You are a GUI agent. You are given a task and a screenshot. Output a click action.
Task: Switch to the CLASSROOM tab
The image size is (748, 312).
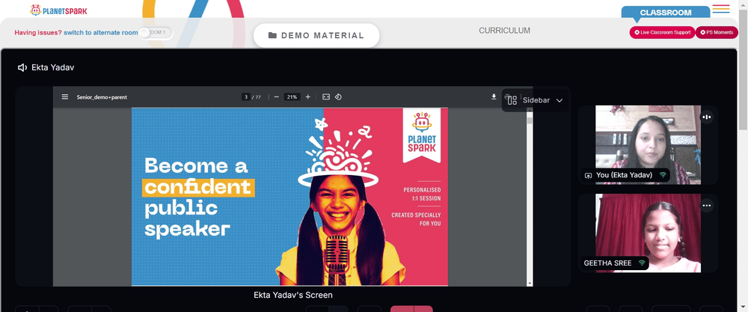click(x=666, y=13)
